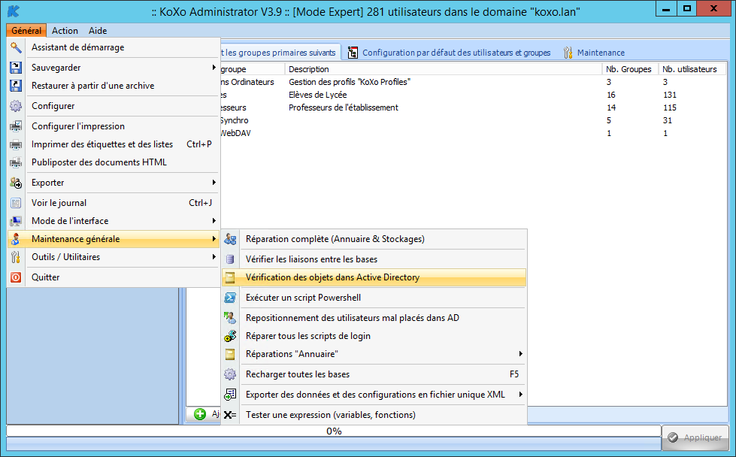Switch to the Maintenance tab
This screenshot has height=457, width=736.
[x=594, y=53]
